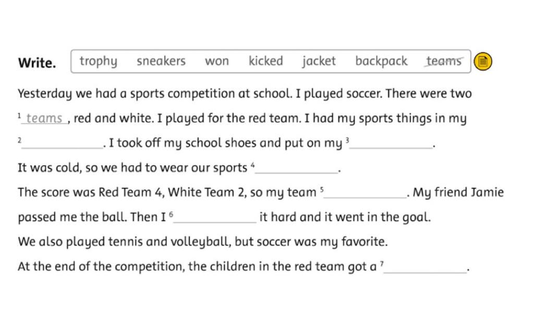Click the Write. instruction heading

tap(37, 63)
